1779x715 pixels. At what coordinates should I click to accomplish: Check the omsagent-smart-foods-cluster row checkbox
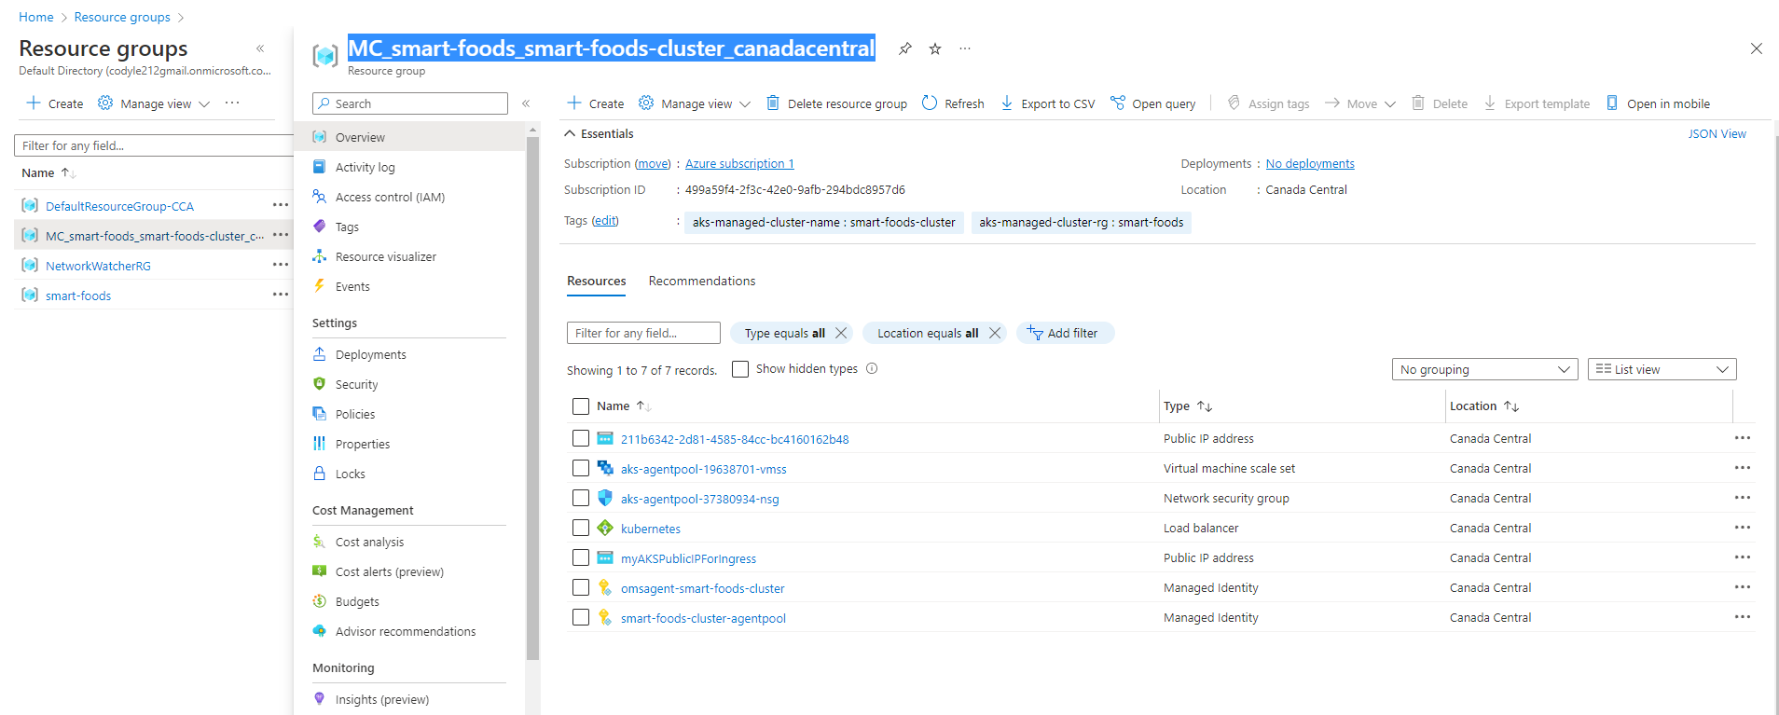581,587
